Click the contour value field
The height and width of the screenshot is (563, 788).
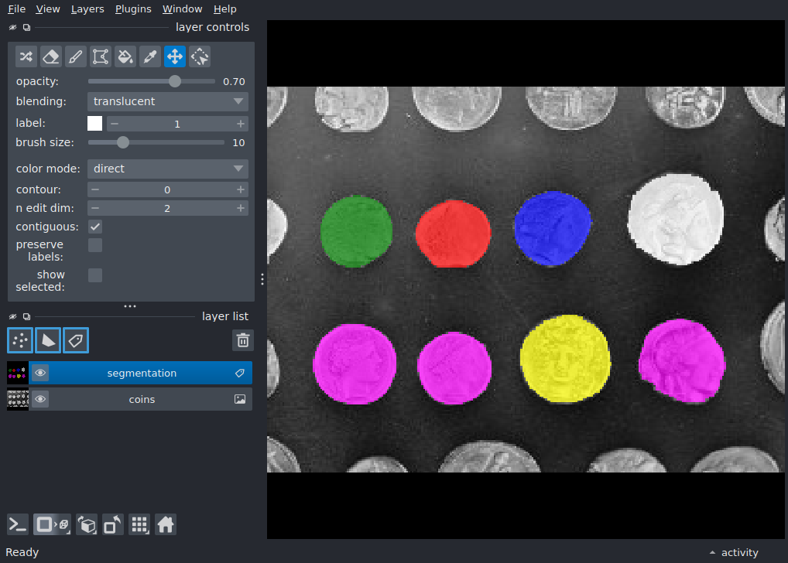click(167, 189)
